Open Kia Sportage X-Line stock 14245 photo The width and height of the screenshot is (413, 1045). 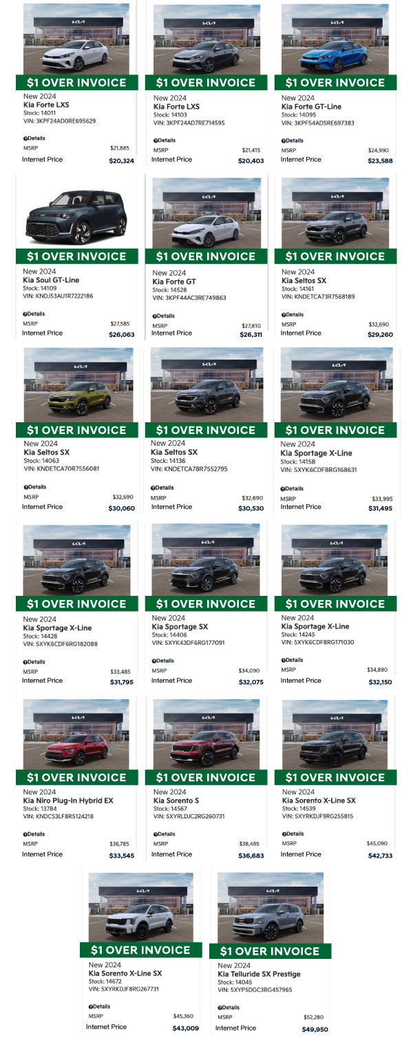click(x=337, y=559)
